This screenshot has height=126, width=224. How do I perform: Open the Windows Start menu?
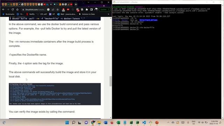click(x=67, y=122)
